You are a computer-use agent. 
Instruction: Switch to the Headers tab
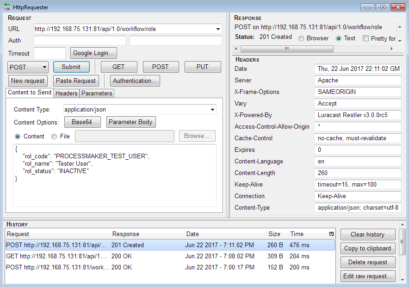coord(67,93)
